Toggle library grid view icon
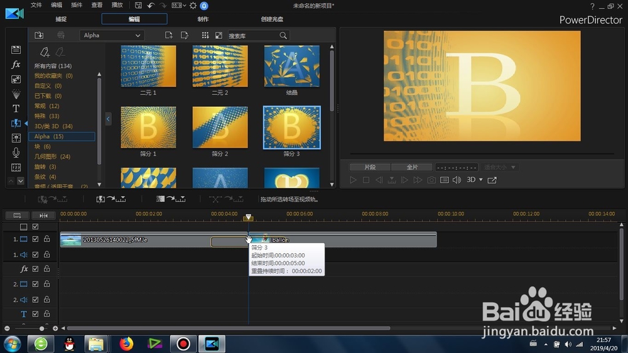Screen dimensions: 628x353 pos(205,35)
